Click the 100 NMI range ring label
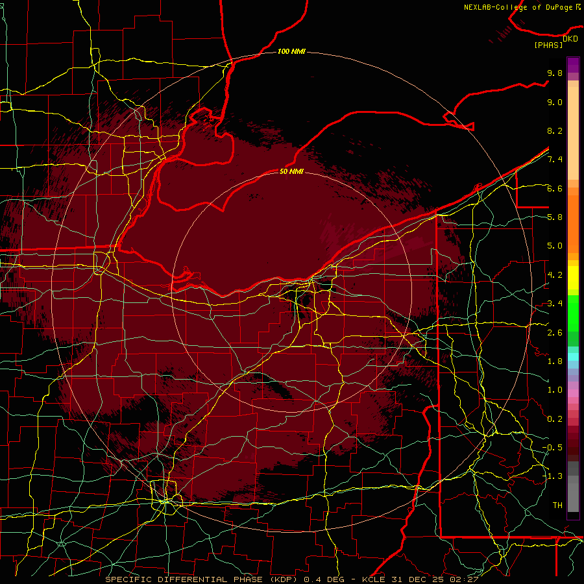The height and width of the screenshot is (584, 584). [291, 51]
